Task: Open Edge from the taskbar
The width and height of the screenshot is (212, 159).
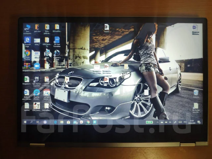Action: click(55, 122)
